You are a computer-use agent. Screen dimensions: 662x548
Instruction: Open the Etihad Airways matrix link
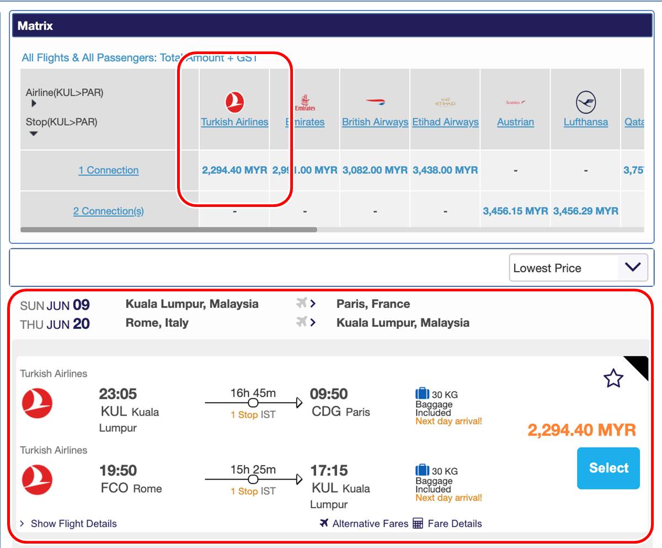[445, 122]
